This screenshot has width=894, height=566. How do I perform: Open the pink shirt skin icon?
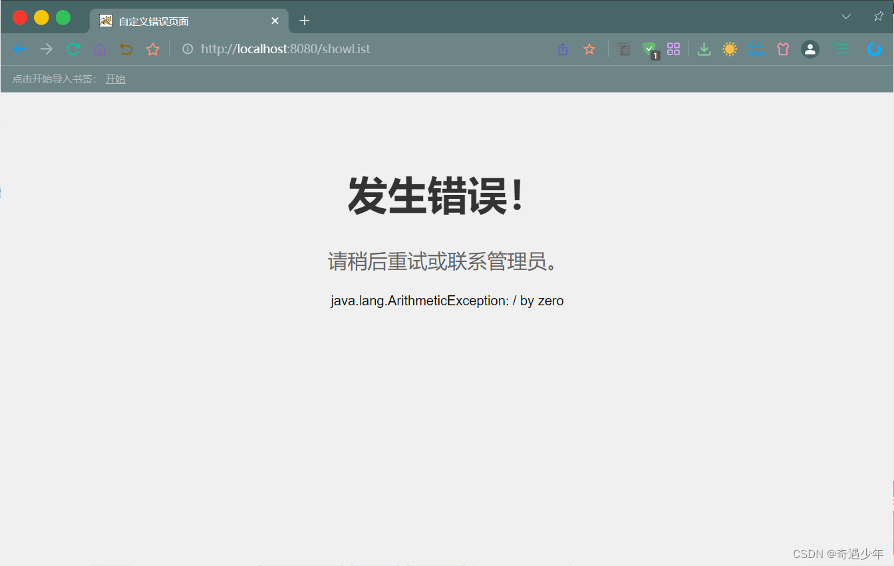tap(783, 49)
